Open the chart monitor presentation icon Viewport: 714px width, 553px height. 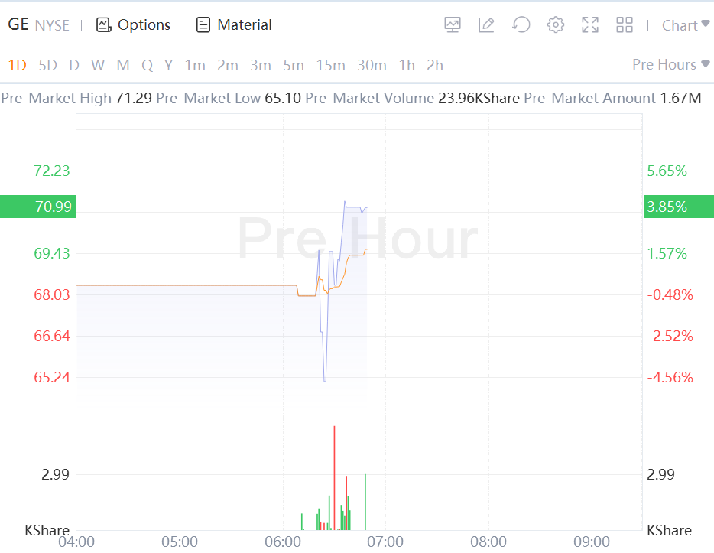453,25
